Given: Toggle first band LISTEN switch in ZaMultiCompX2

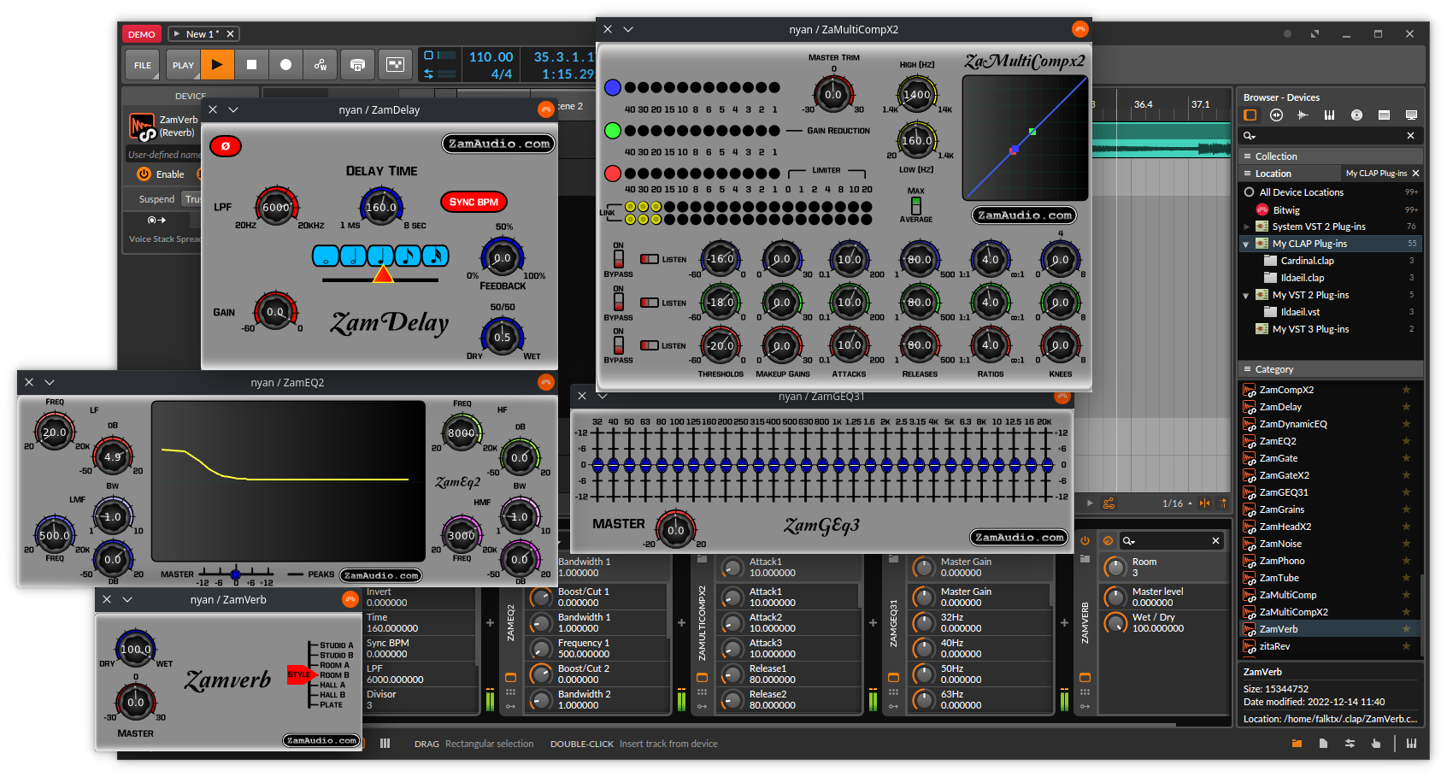Looking at the screenshot, I should click(x=650, y=259).
